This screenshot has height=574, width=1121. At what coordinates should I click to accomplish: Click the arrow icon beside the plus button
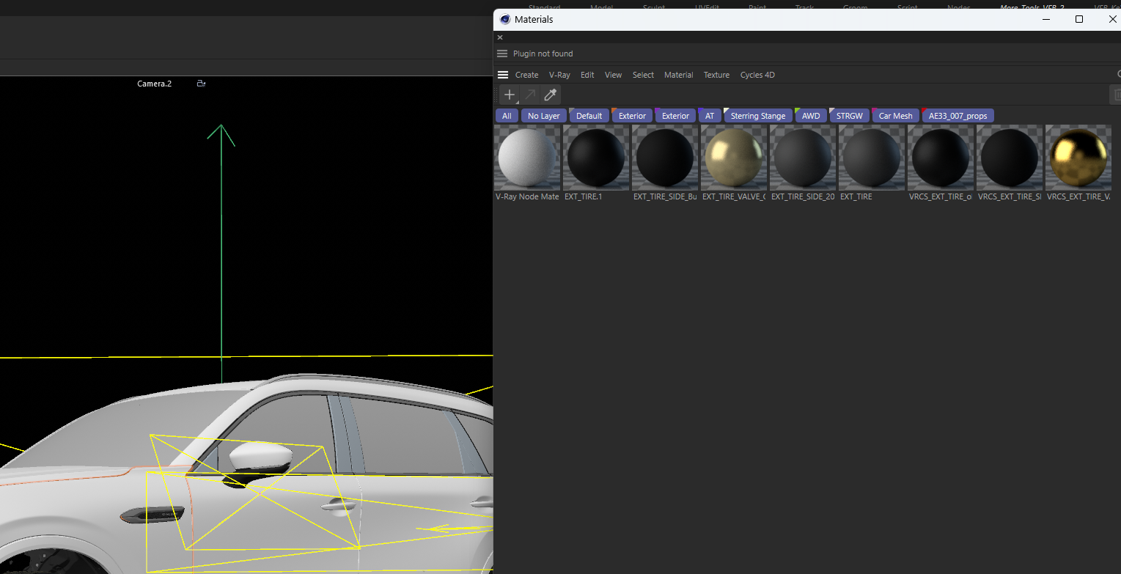coord(529,95)
